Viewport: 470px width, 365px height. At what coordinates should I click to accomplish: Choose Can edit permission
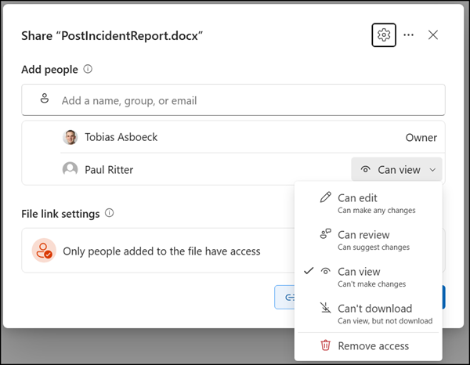368,203
